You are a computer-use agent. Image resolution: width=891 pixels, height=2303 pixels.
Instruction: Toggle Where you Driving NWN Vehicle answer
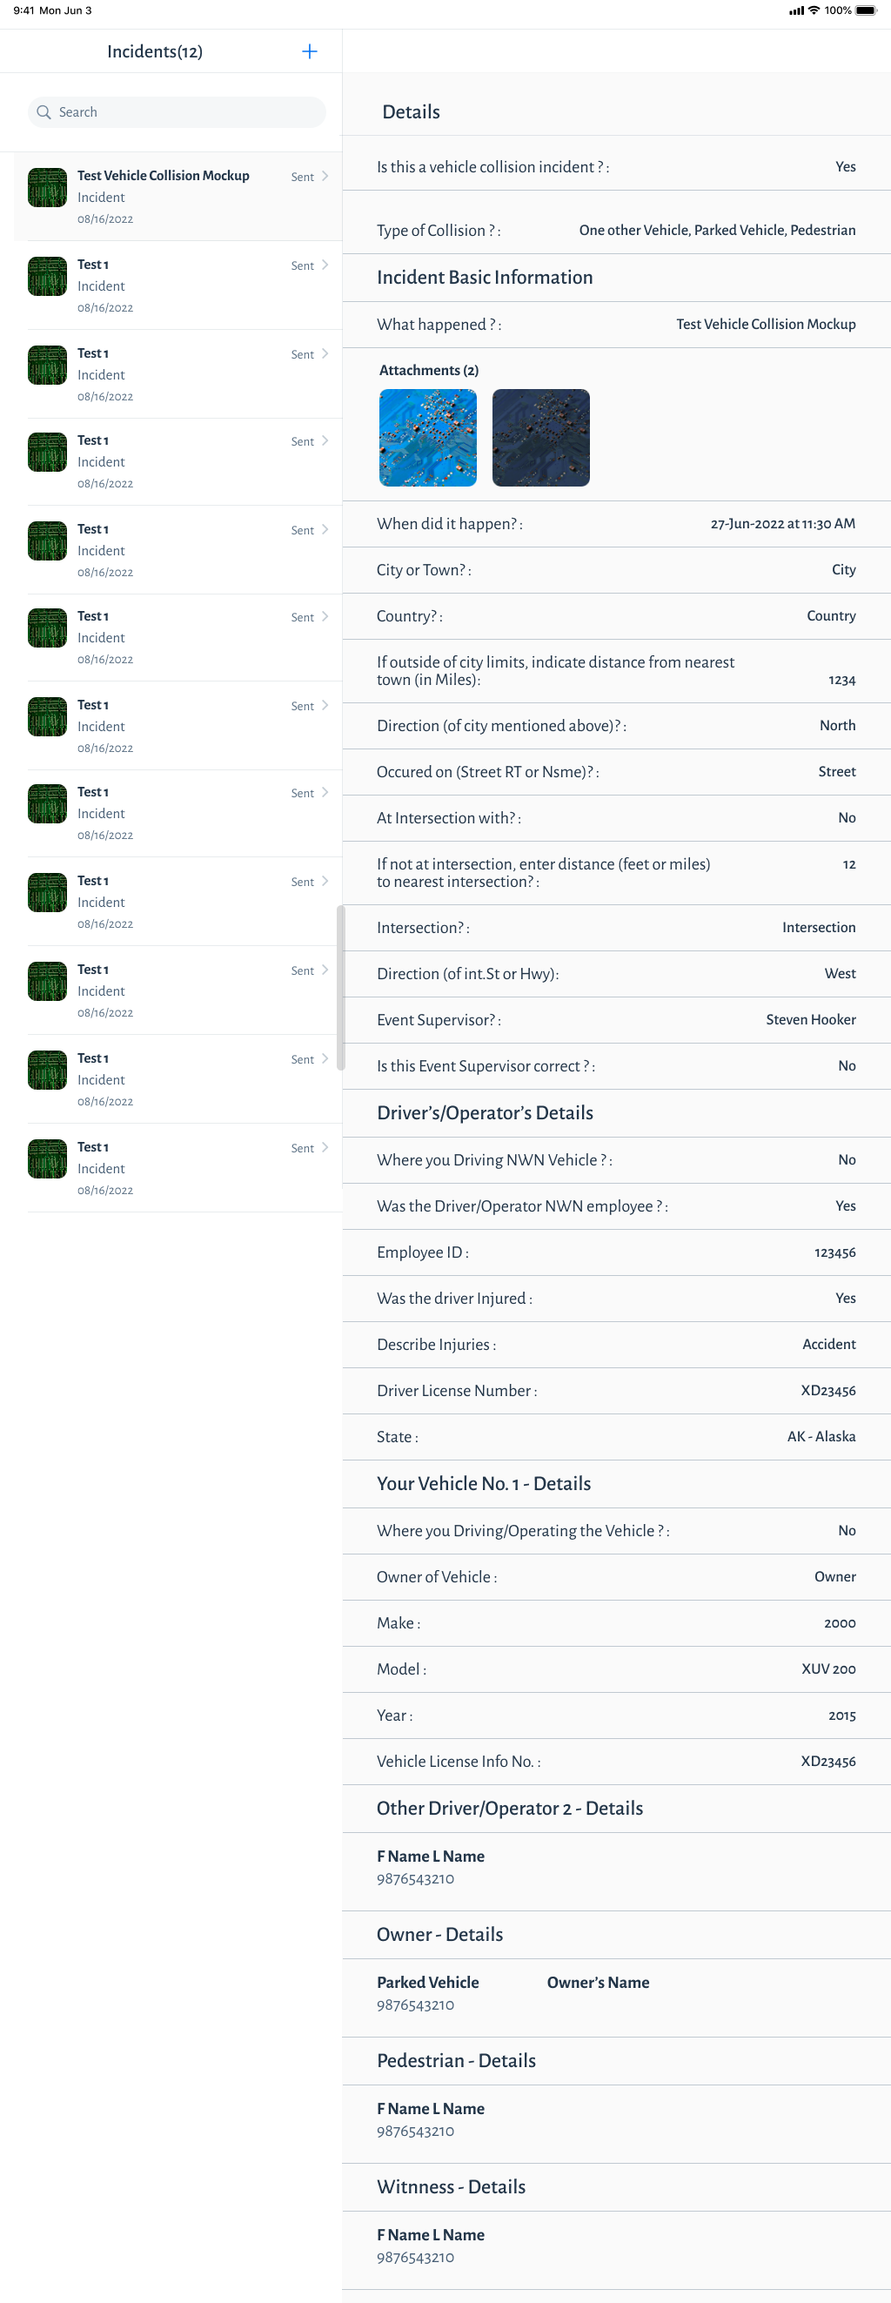[x=847, y=1159]
